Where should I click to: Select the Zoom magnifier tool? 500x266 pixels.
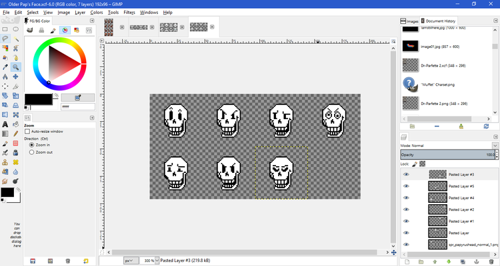coord(15,67)
